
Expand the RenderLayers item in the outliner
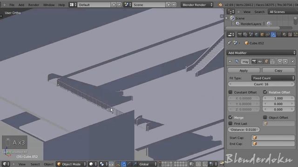pyautogui.click(x=233, y=24)
